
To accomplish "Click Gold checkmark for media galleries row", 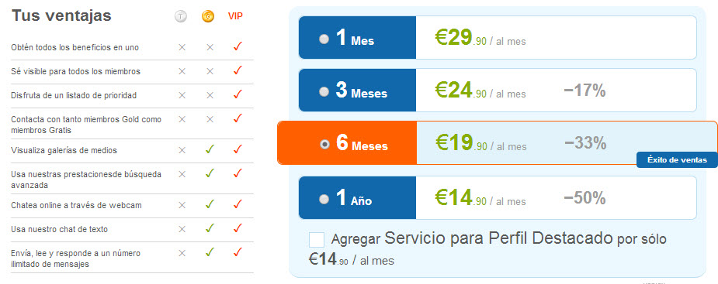I will tap(210, 149).
